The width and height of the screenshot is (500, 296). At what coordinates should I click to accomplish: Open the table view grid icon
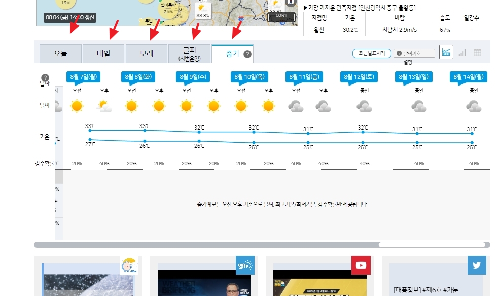(477, 52)
